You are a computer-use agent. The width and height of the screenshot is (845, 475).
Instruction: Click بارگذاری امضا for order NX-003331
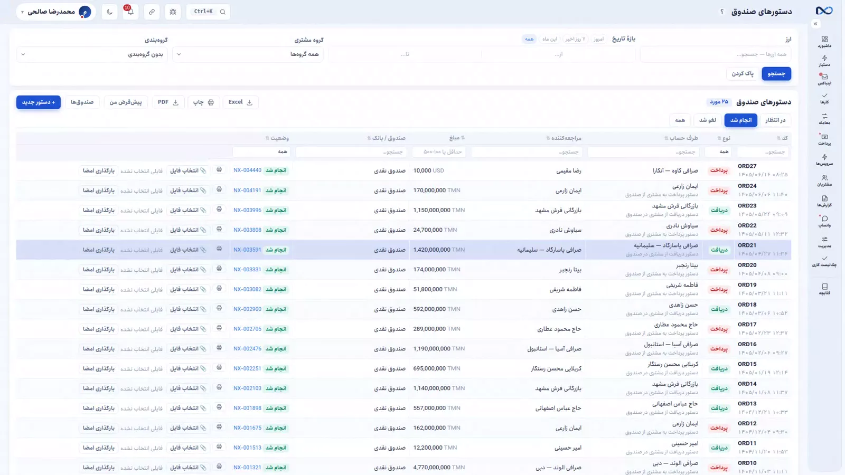coord(99,270)
